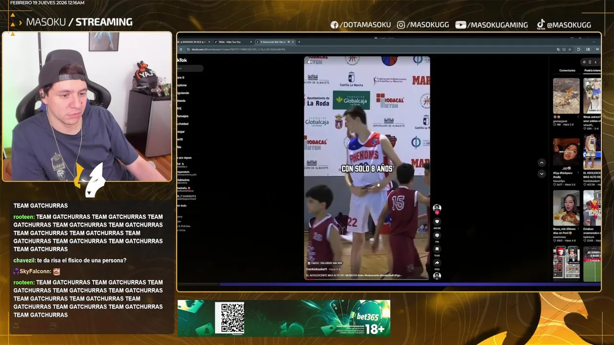Follow creator via red plus avatar
Image resolution: width=614 pixels, height=345 pixels.
click(437, 212)
